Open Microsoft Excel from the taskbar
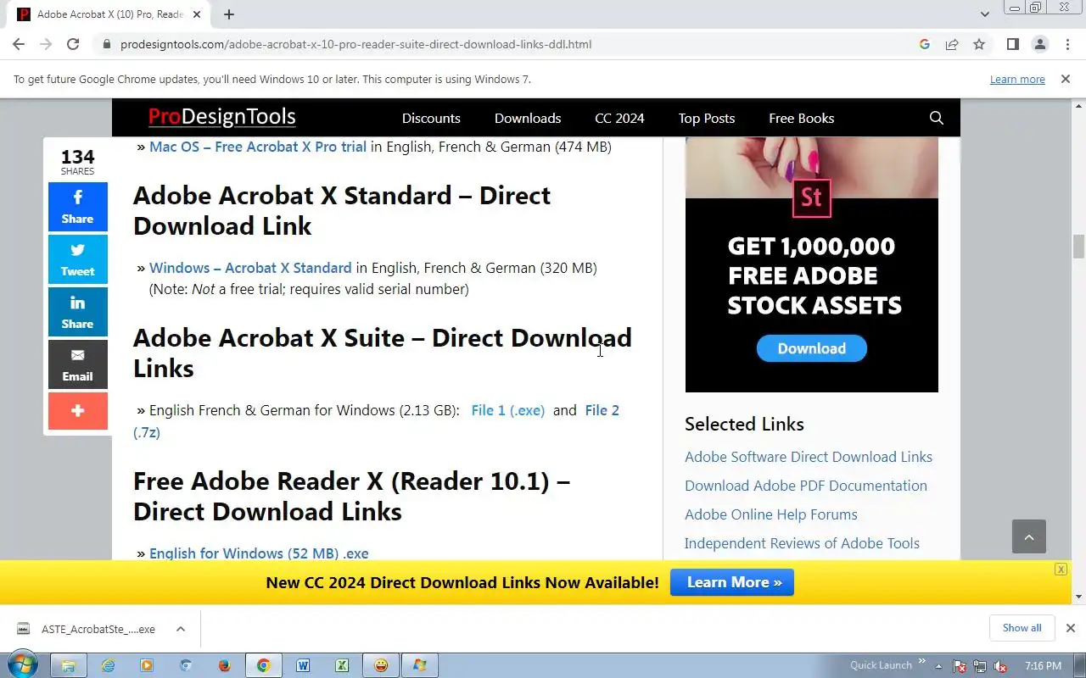 pos(342,665)
